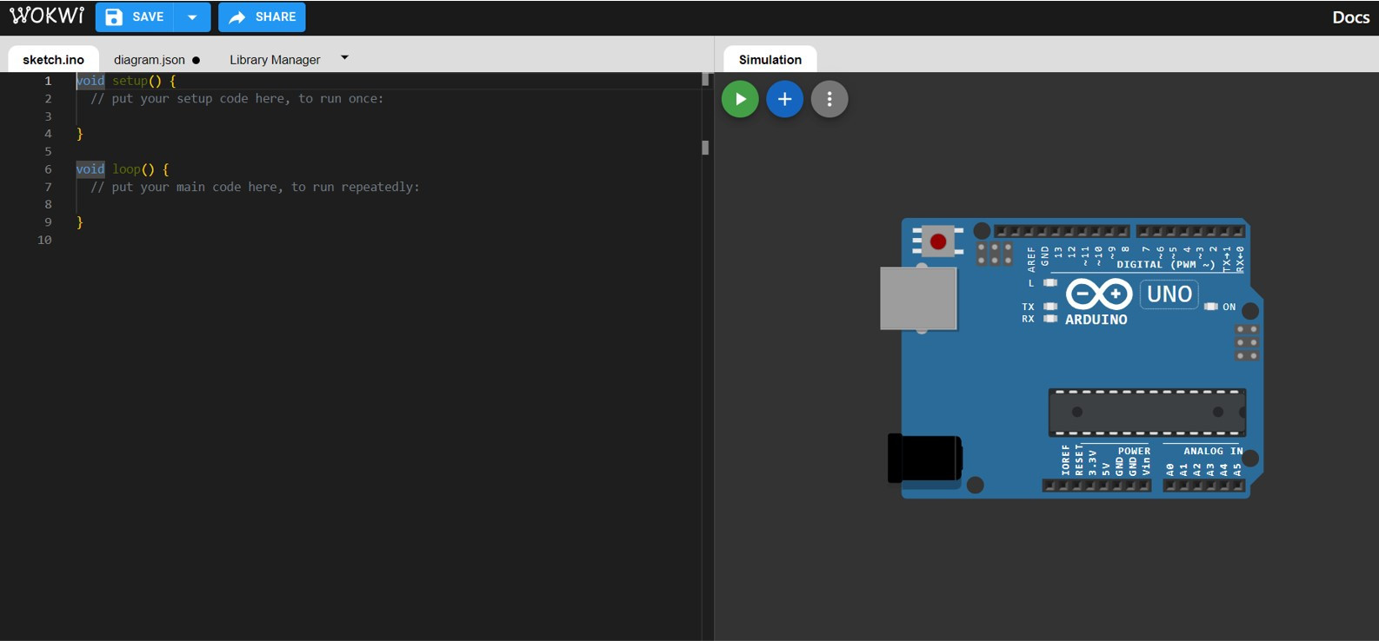The image size is (1379, 641).
Task: Click the black power jack on the board
Action: [x=924, y=458]
